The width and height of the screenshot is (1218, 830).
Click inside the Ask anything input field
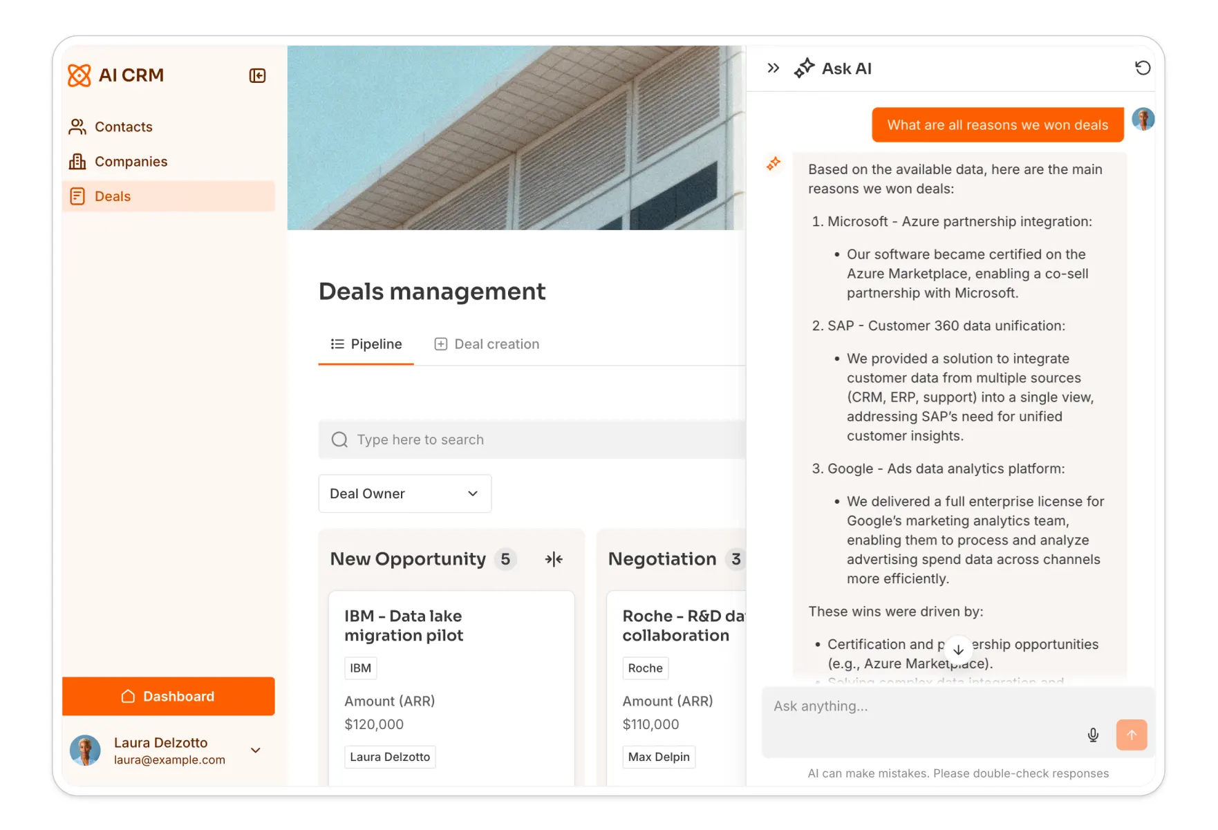899,706
